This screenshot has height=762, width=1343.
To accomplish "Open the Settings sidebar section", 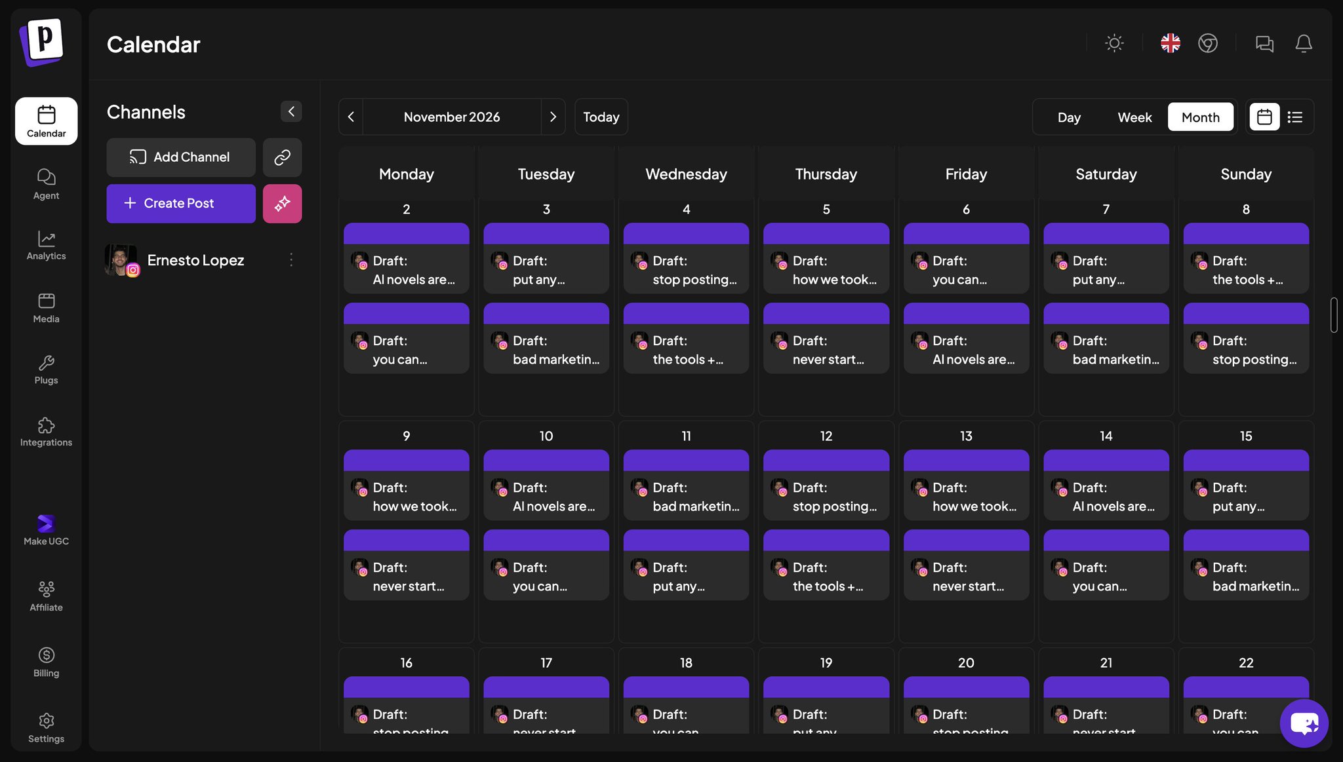I will pos(46,728).
